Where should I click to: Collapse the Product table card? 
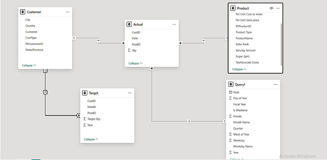click(x=239, y=69)
